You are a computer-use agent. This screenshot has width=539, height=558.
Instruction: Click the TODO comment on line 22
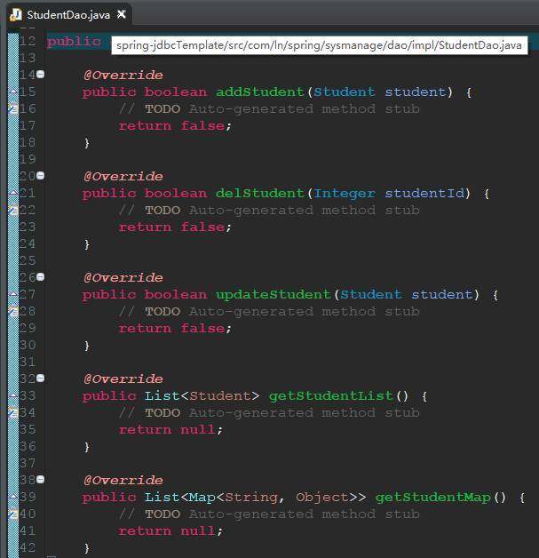269,210
